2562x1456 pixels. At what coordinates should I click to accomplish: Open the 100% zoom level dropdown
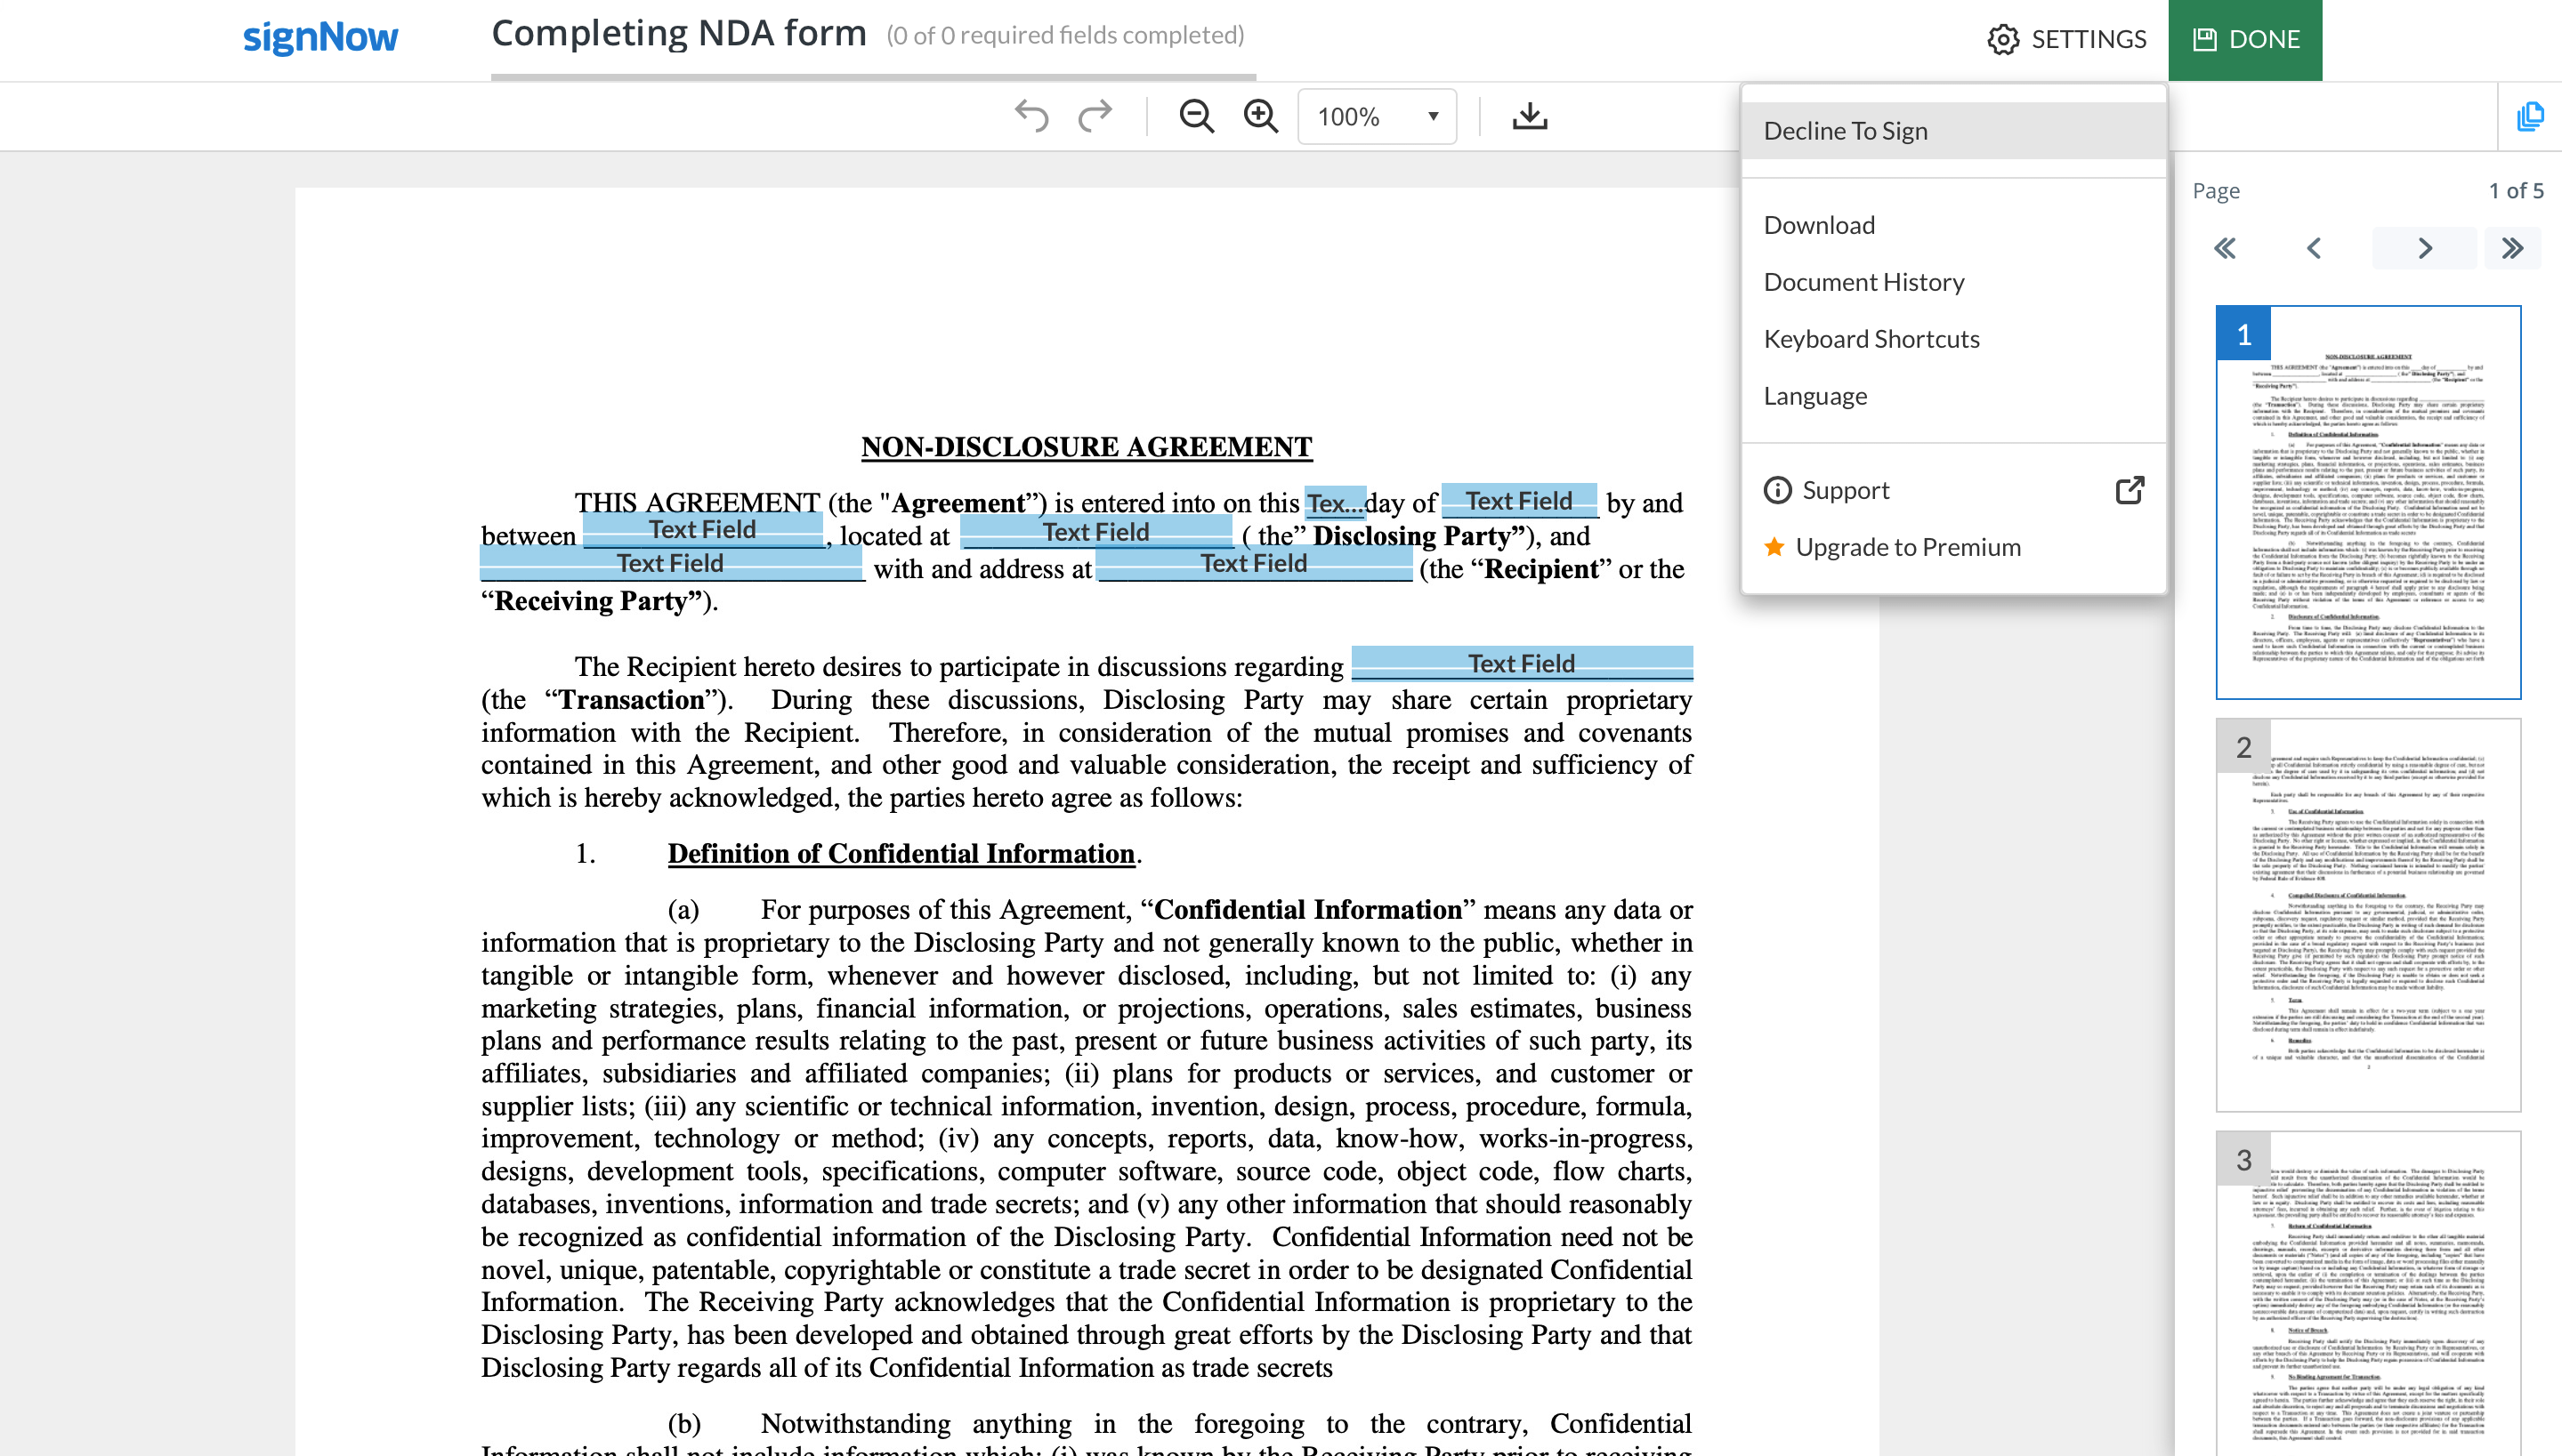coord(1377,116)
